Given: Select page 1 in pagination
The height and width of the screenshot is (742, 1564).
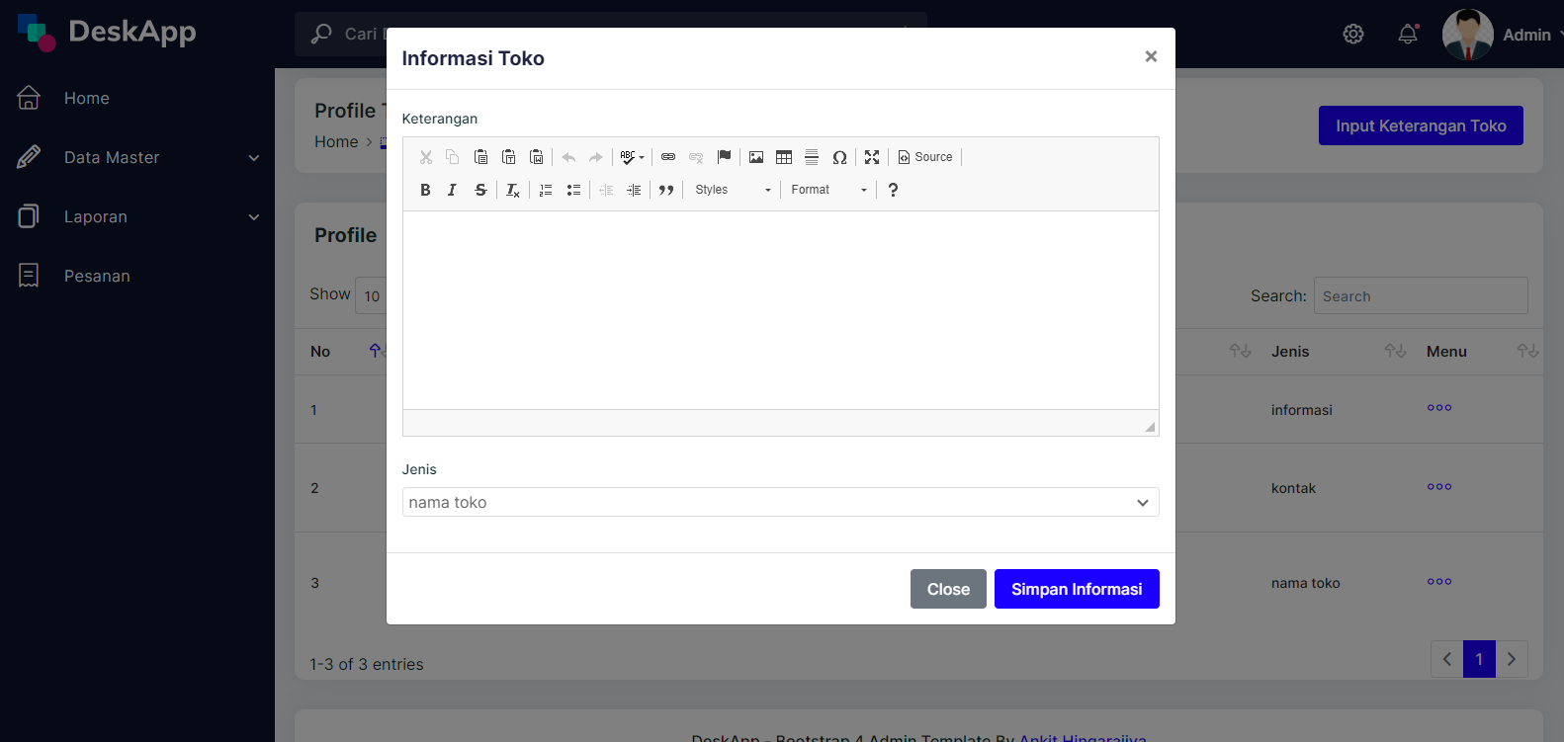Looking at the screenshot, I should pyautogui.click(x=1479, y=659).
